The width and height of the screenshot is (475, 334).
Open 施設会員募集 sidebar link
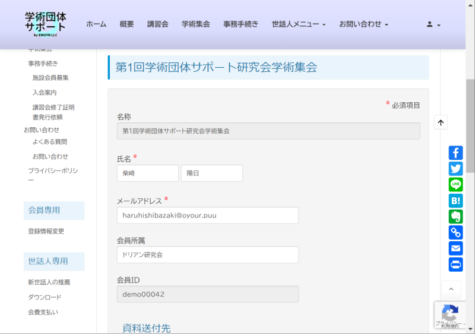(50, 78)
